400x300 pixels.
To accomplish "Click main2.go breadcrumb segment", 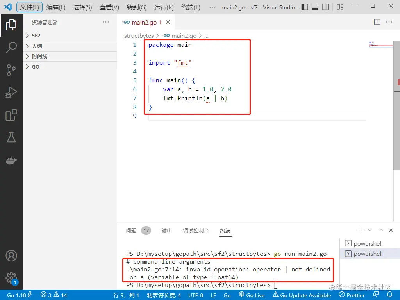I will click(x=180, y=36).
